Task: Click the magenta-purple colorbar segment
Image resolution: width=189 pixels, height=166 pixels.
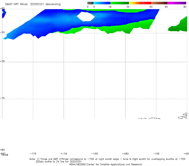Action: (x=177, y=3)
